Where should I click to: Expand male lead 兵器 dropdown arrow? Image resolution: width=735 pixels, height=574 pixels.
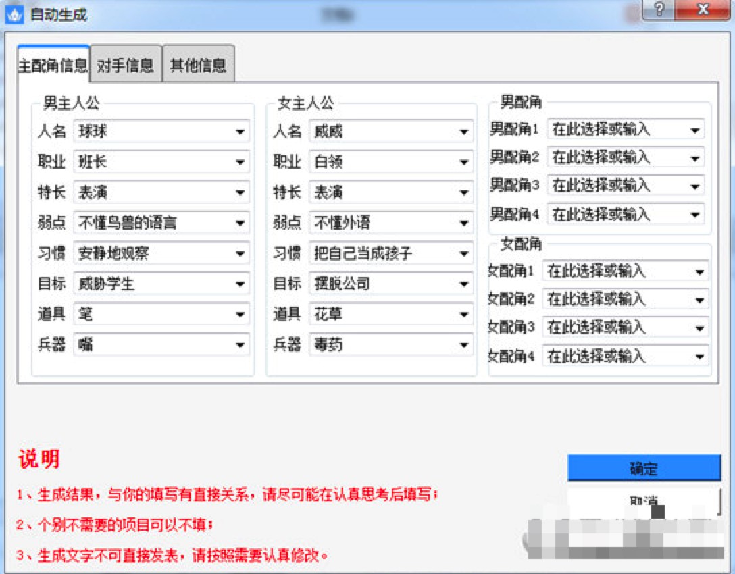pos(240,345)
